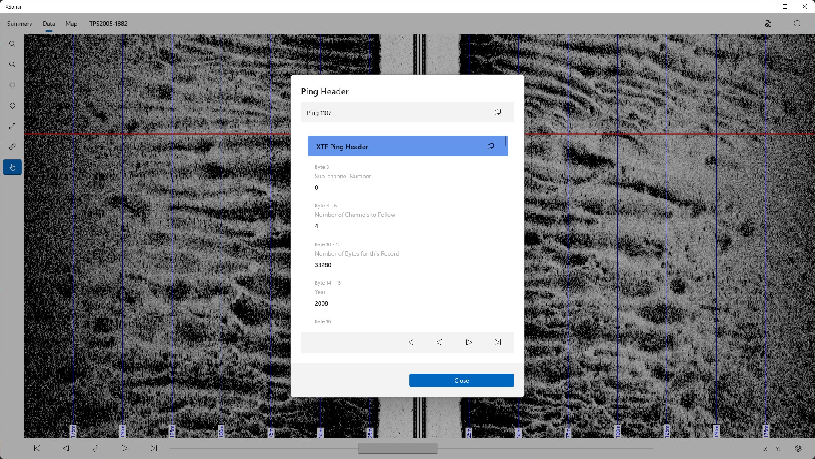The width and height of the screenshot is (815, 459).
Task: Select the diagonal fit-to-window arrow tool
Action: [x=12, y=126]
